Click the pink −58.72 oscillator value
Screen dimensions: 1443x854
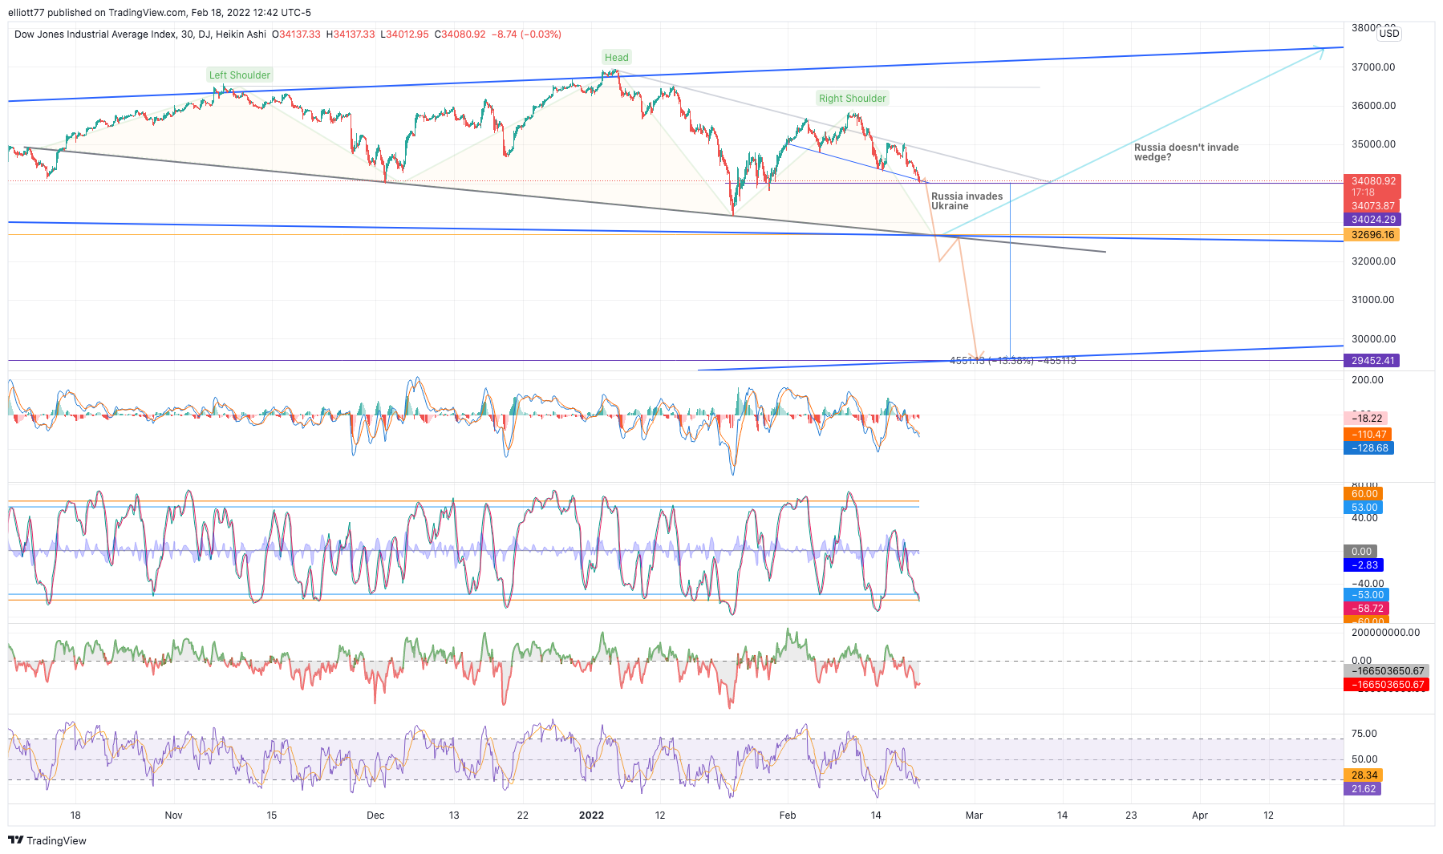[1366, 609]
